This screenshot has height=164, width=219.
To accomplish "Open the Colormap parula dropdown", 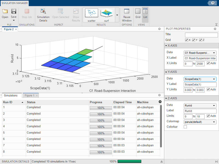I will tap(200, 122).
